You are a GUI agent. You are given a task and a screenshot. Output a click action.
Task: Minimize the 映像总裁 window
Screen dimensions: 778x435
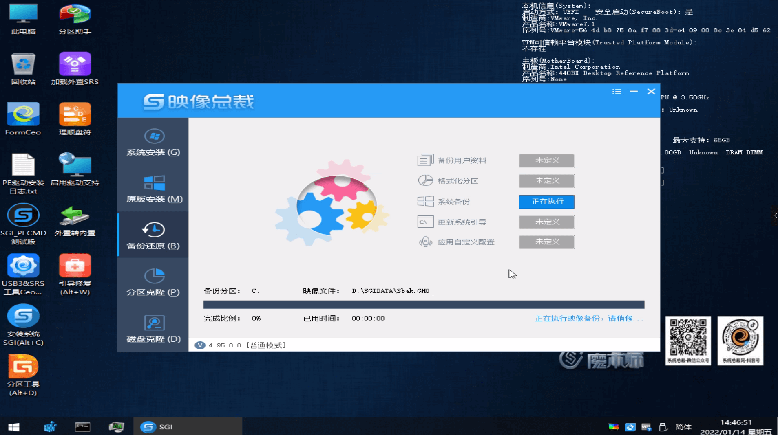point(634,92)
